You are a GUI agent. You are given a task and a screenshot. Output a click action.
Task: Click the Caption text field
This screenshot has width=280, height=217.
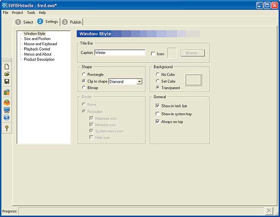tap(119, 53)
